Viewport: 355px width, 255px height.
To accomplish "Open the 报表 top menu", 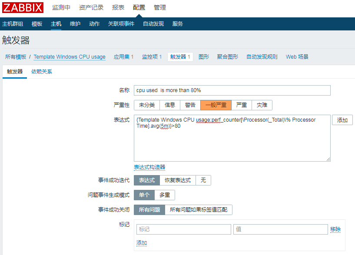I will click(x=118, y=7).
